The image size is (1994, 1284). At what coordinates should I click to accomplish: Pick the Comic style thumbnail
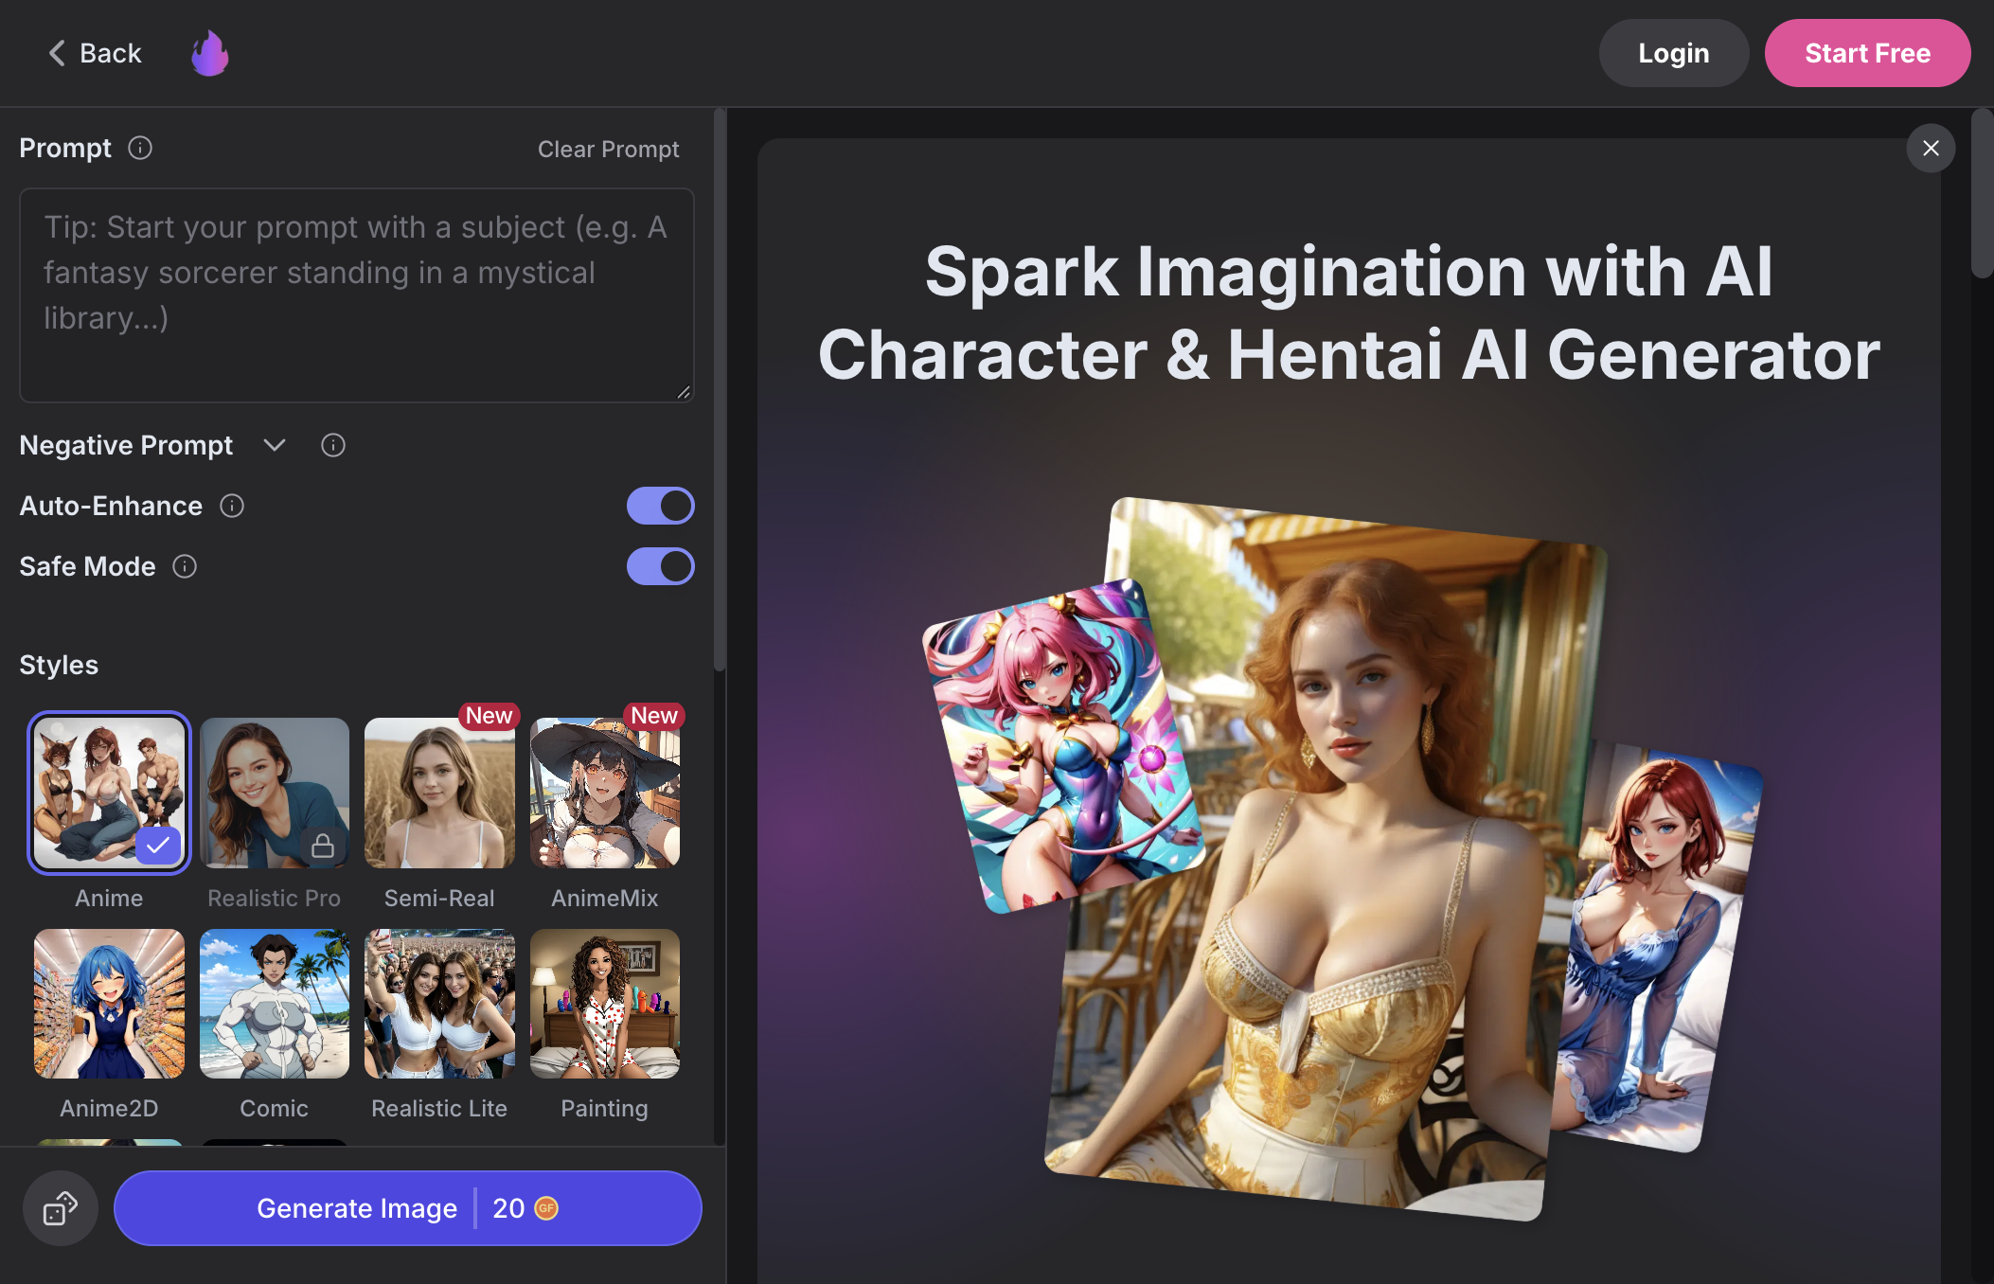tap(275, 1004)
